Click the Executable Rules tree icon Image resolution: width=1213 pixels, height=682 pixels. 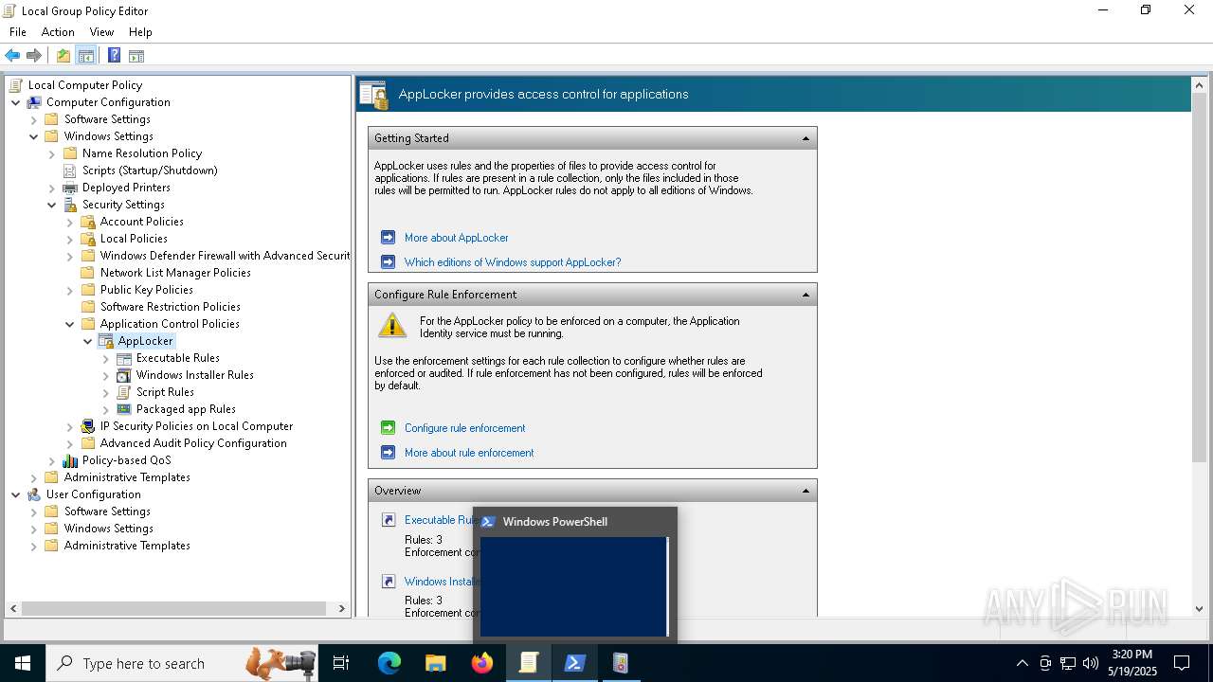coord(124,358)
